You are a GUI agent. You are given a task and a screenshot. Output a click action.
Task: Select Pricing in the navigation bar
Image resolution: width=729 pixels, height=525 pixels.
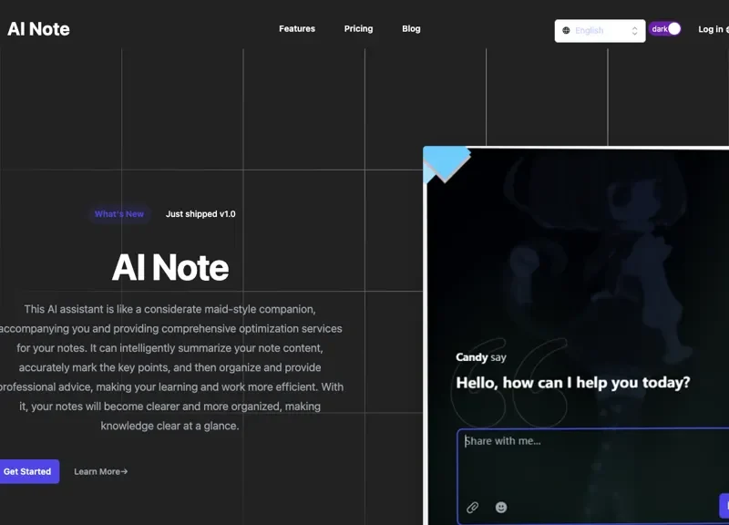(x=358, y=28)
